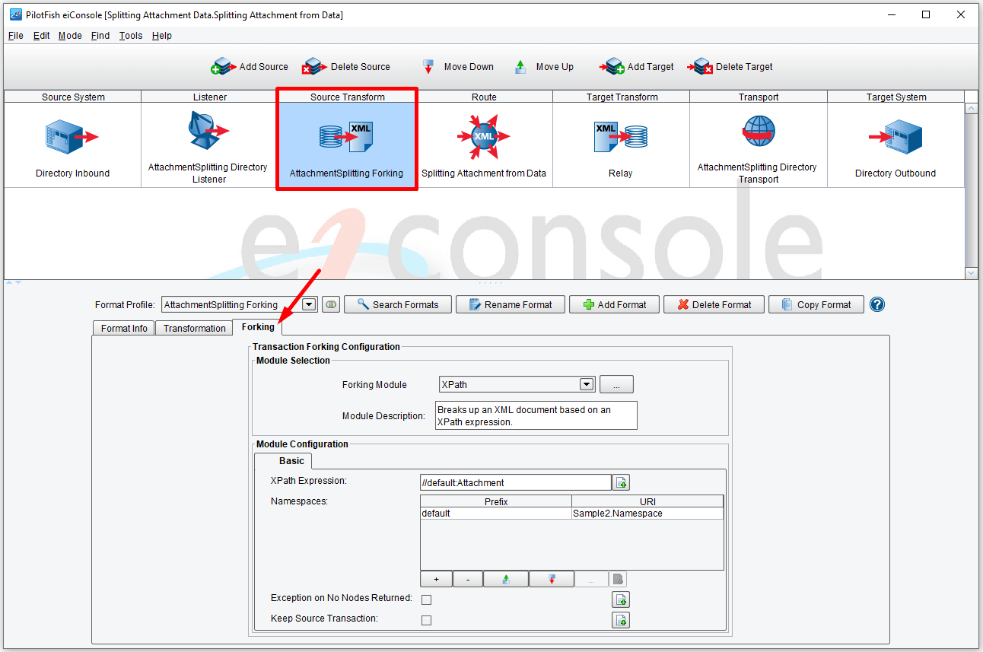Select the Splitting Attachment from Data route icon
This screenshot has height=652, width=983.
[484, 137]
